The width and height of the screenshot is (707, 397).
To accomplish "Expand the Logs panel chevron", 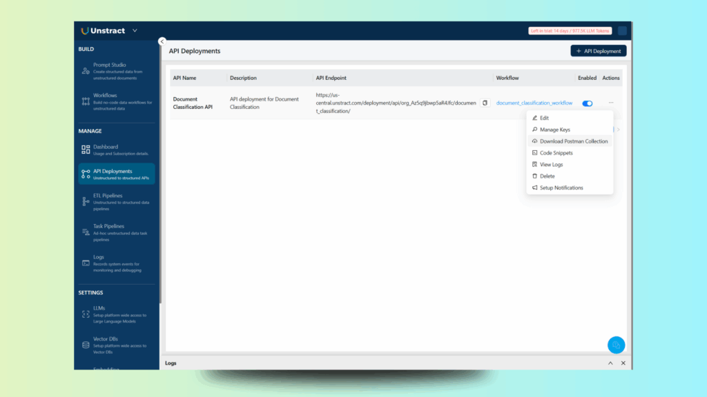I will 610,363.
